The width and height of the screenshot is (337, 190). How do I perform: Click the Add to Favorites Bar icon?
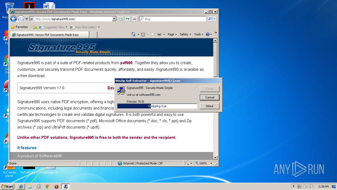click(x=34, y=27)
